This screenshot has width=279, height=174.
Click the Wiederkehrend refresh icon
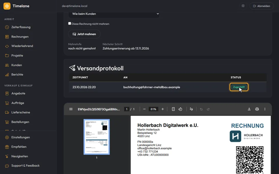tap(7, 46)
